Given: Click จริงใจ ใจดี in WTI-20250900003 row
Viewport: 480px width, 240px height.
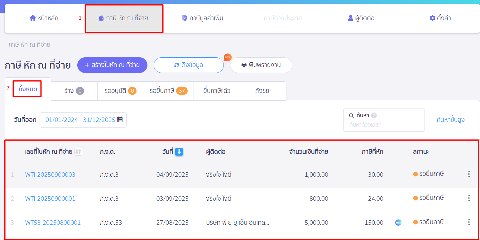Looking at the screenshot, I should point(218,175).
